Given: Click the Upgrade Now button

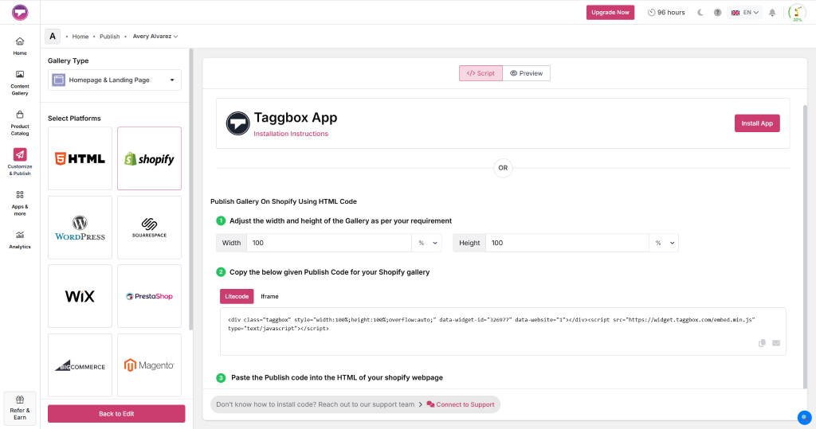Looking at the screenshot, I should point(610,13).
